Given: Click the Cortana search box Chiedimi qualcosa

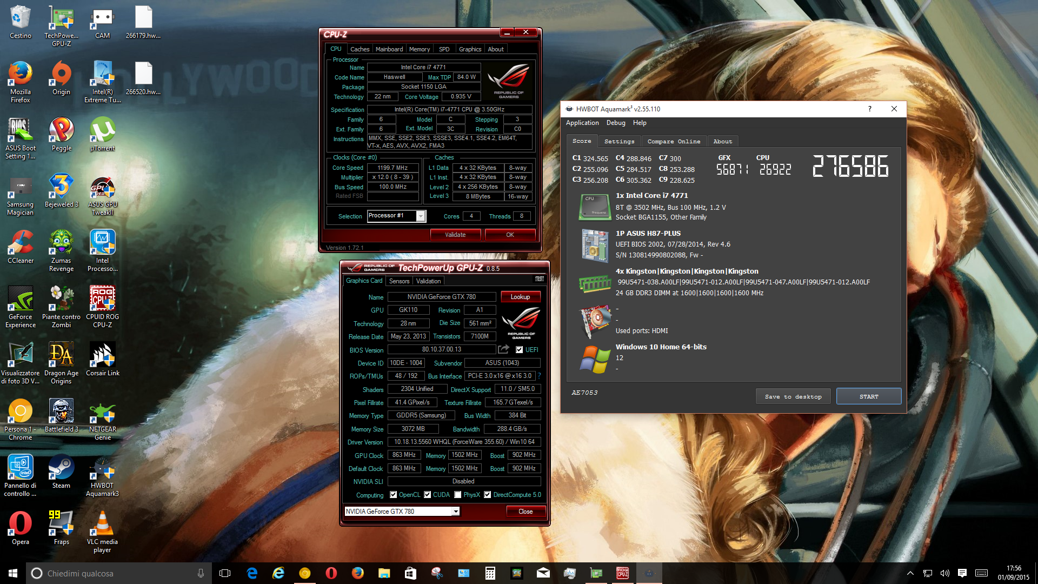Looking at the screenshot, I should click(118, 573).
